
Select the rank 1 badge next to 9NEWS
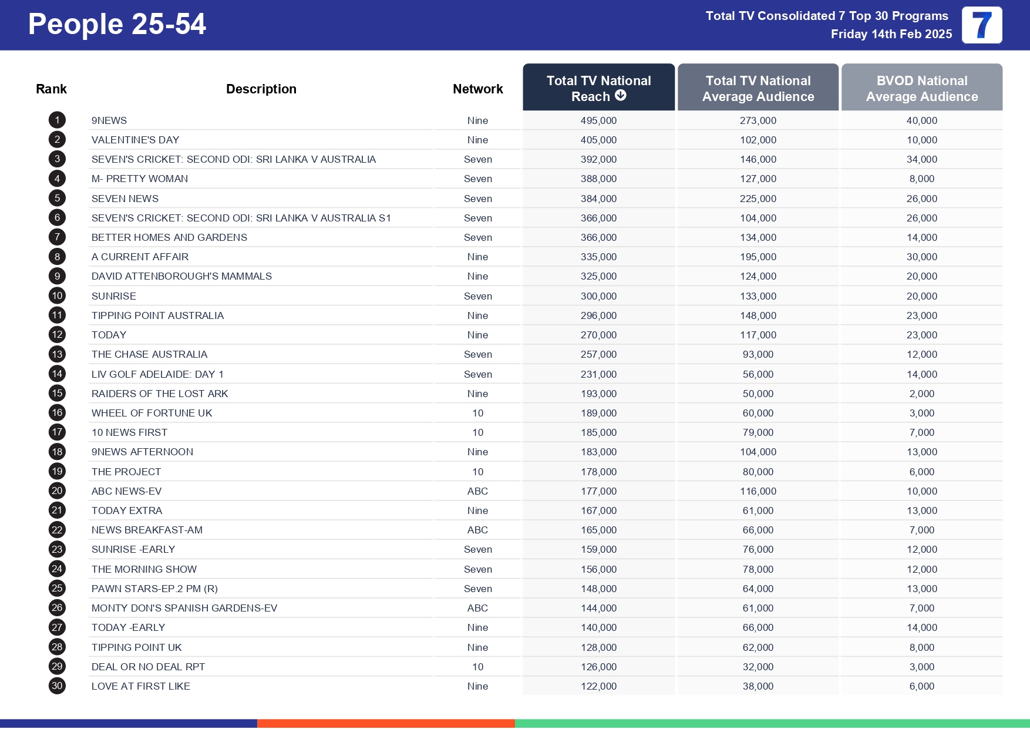pos(56,120)
